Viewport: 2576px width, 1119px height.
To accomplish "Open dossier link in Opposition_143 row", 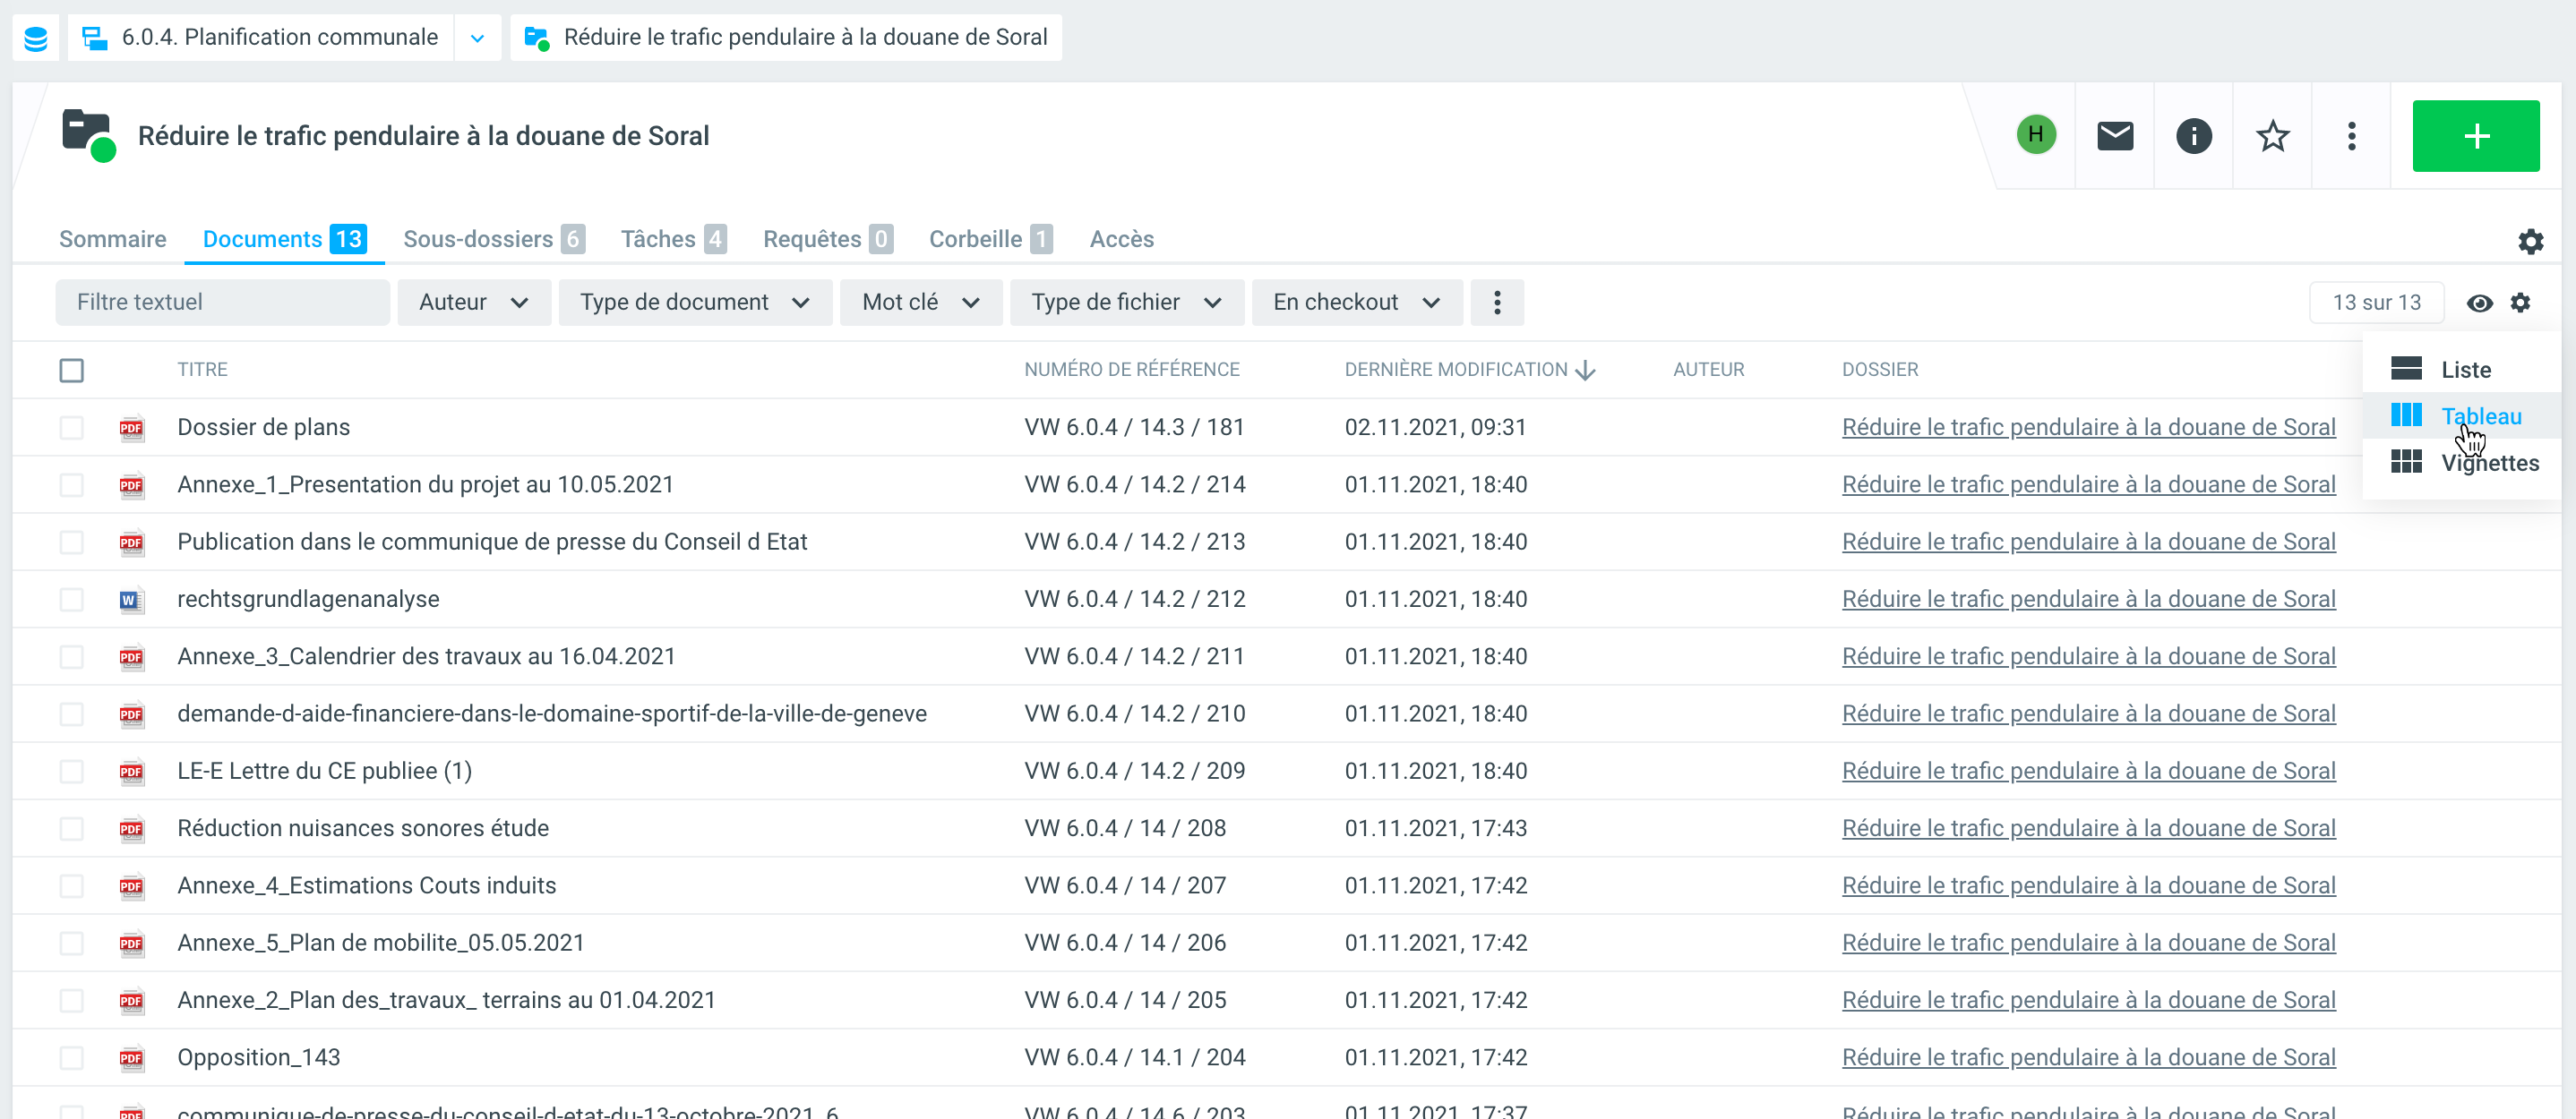I will pyautogui.click(x=2088, y=1057).
